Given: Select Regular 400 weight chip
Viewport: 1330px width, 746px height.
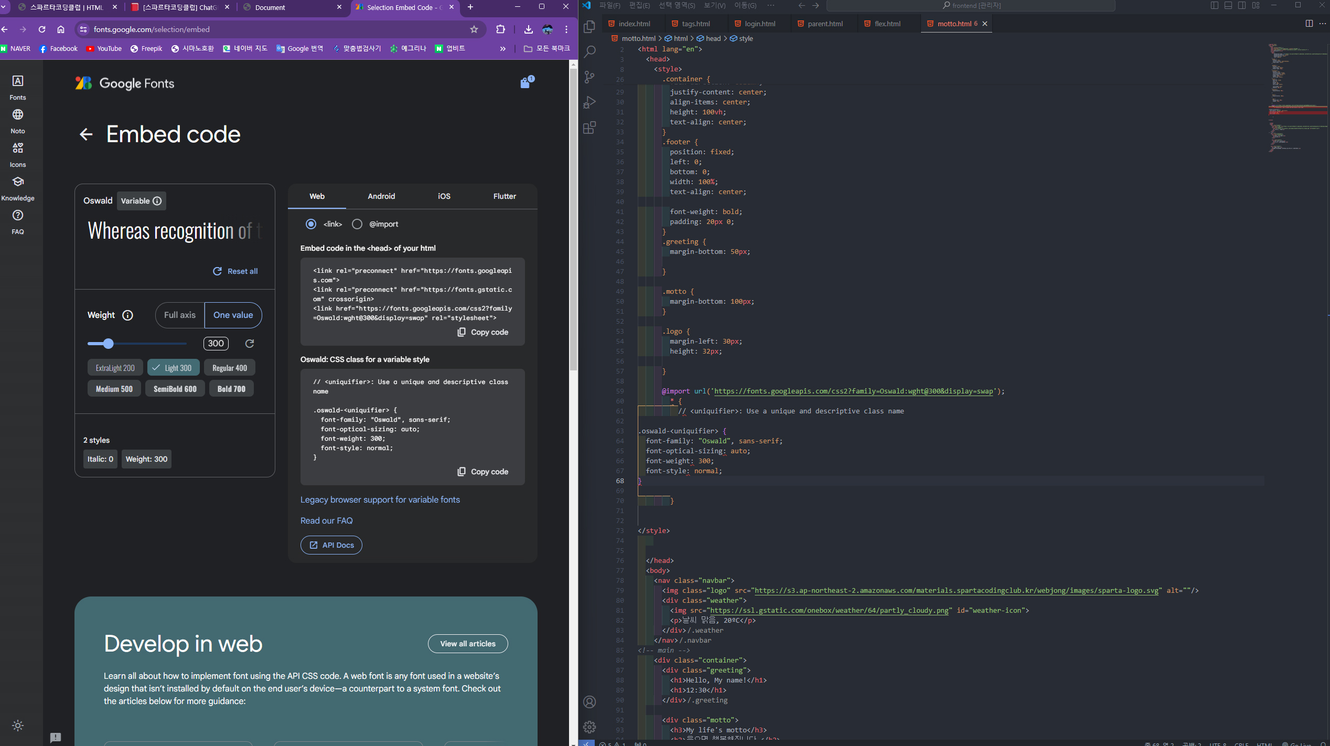Looking at the screenshot, I should [x=230, y=368].
